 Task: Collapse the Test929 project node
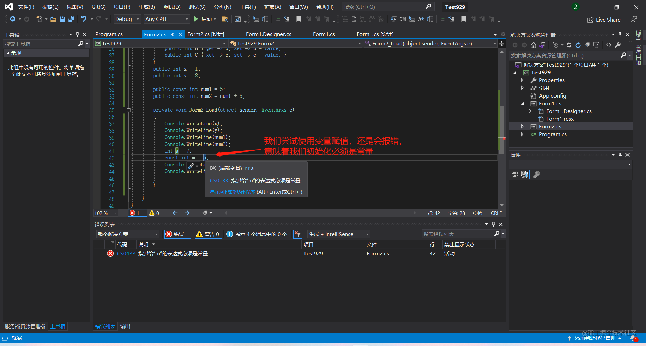[x=515, y=72]
